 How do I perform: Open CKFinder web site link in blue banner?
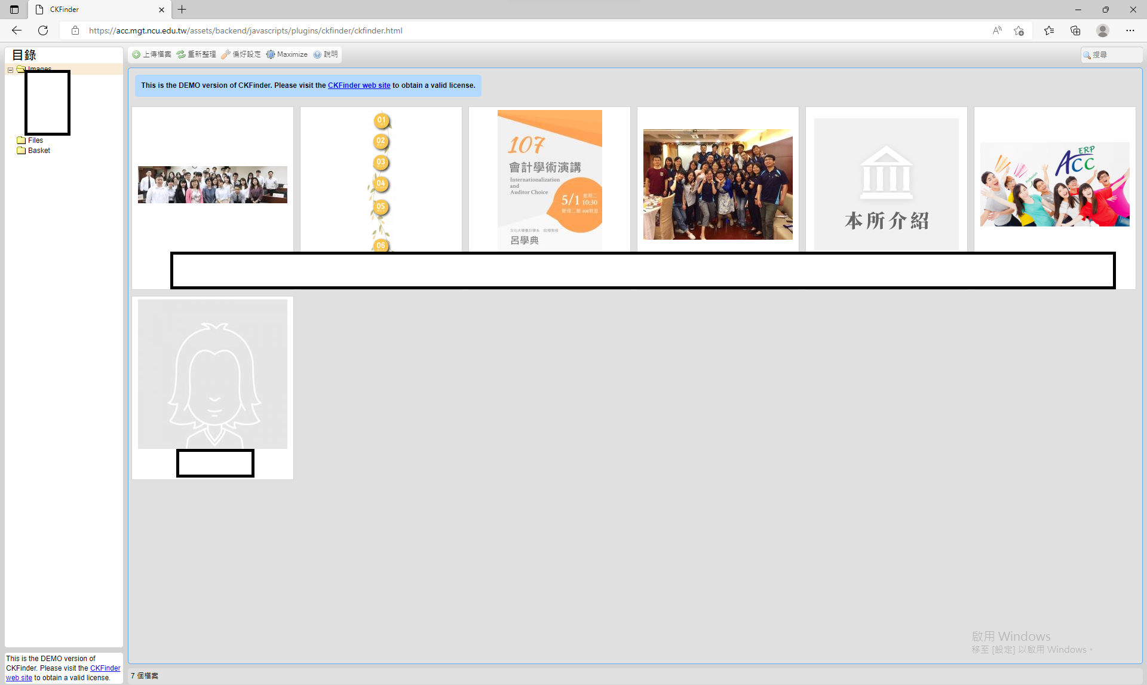(x=359, y=85)
